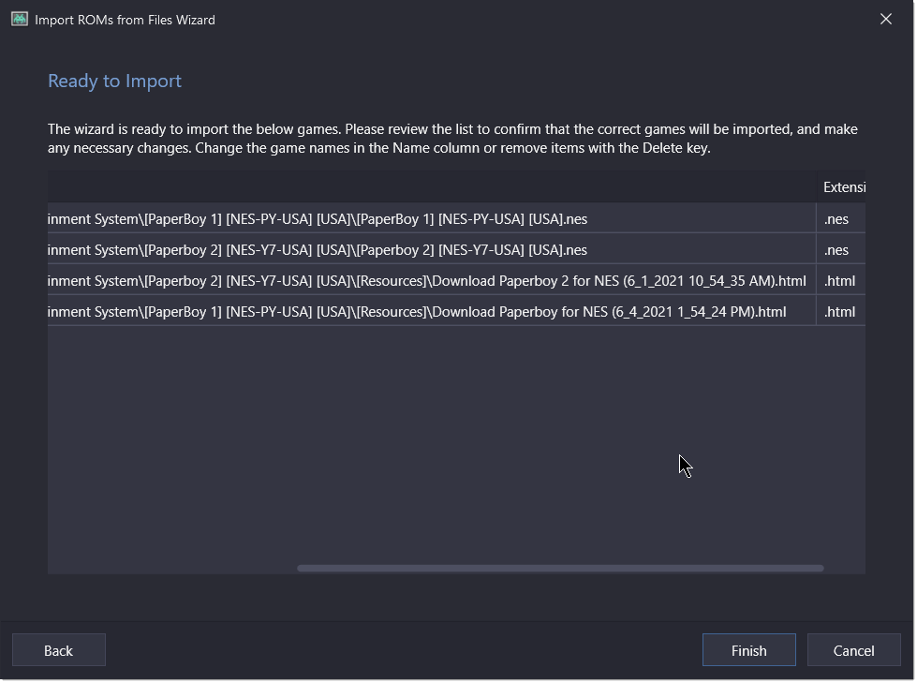Click the .html extension cell in the last row
This screenshot has width=917, height=683.
coord(841,312)
